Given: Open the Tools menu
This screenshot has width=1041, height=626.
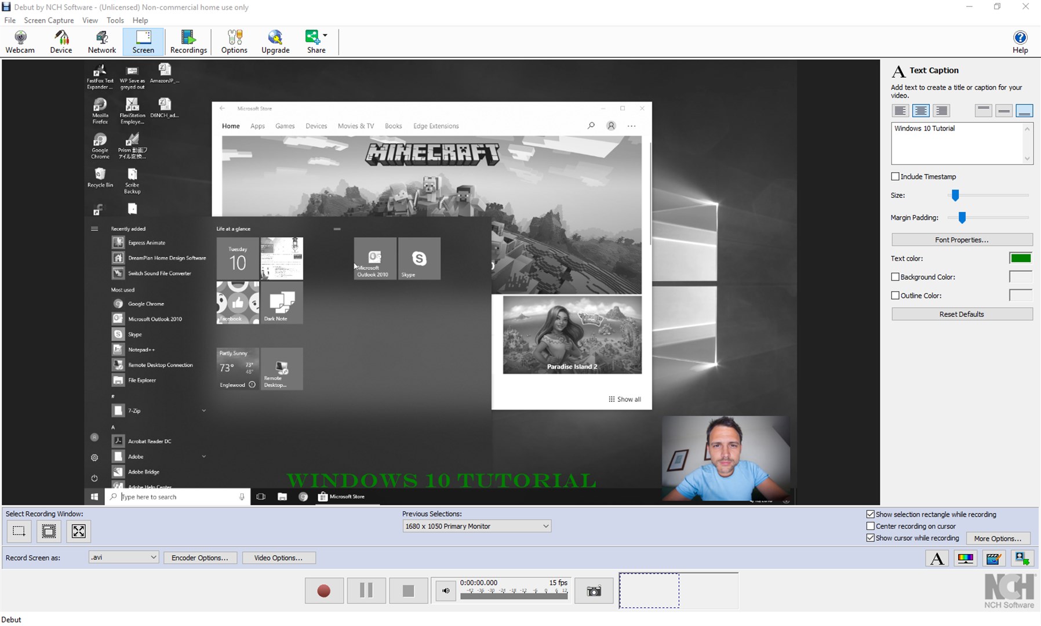Looking at the screenshot, I should [x=115, y=20].
